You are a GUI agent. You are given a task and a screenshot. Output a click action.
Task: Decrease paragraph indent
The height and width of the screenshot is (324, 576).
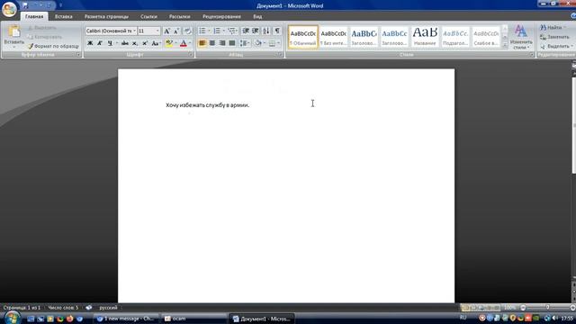coord(246,31)
